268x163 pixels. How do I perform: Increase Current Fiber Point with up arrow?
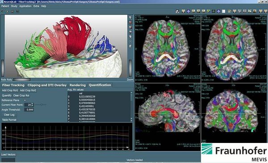[33, 104]
